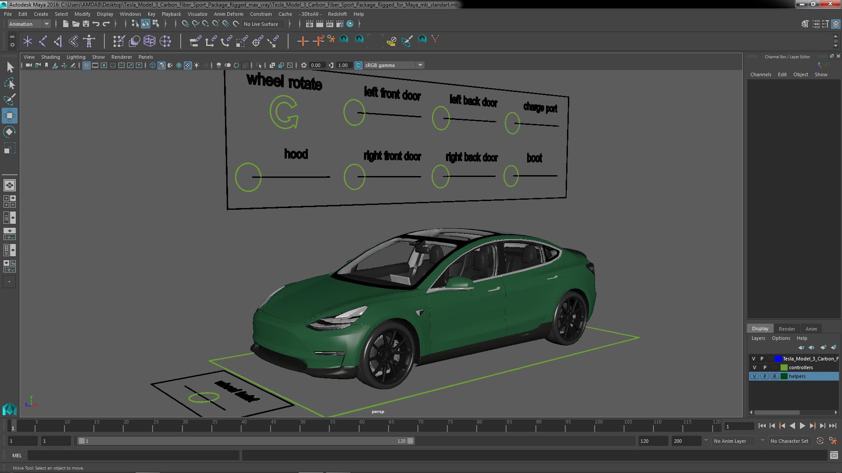Click the Create Lattice shelf icon
Screen dimensions: 842x473
(x=150, y=41)
